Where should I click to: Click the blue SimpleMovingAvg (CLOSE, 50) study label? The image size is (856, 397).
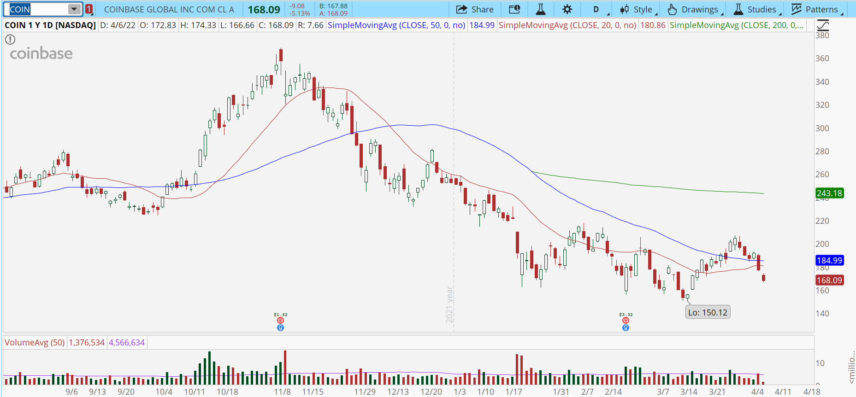click(x=396, y=25)
